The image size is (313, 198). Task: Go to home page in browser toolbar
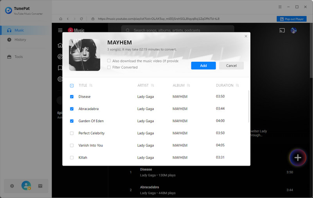(61, 19)
